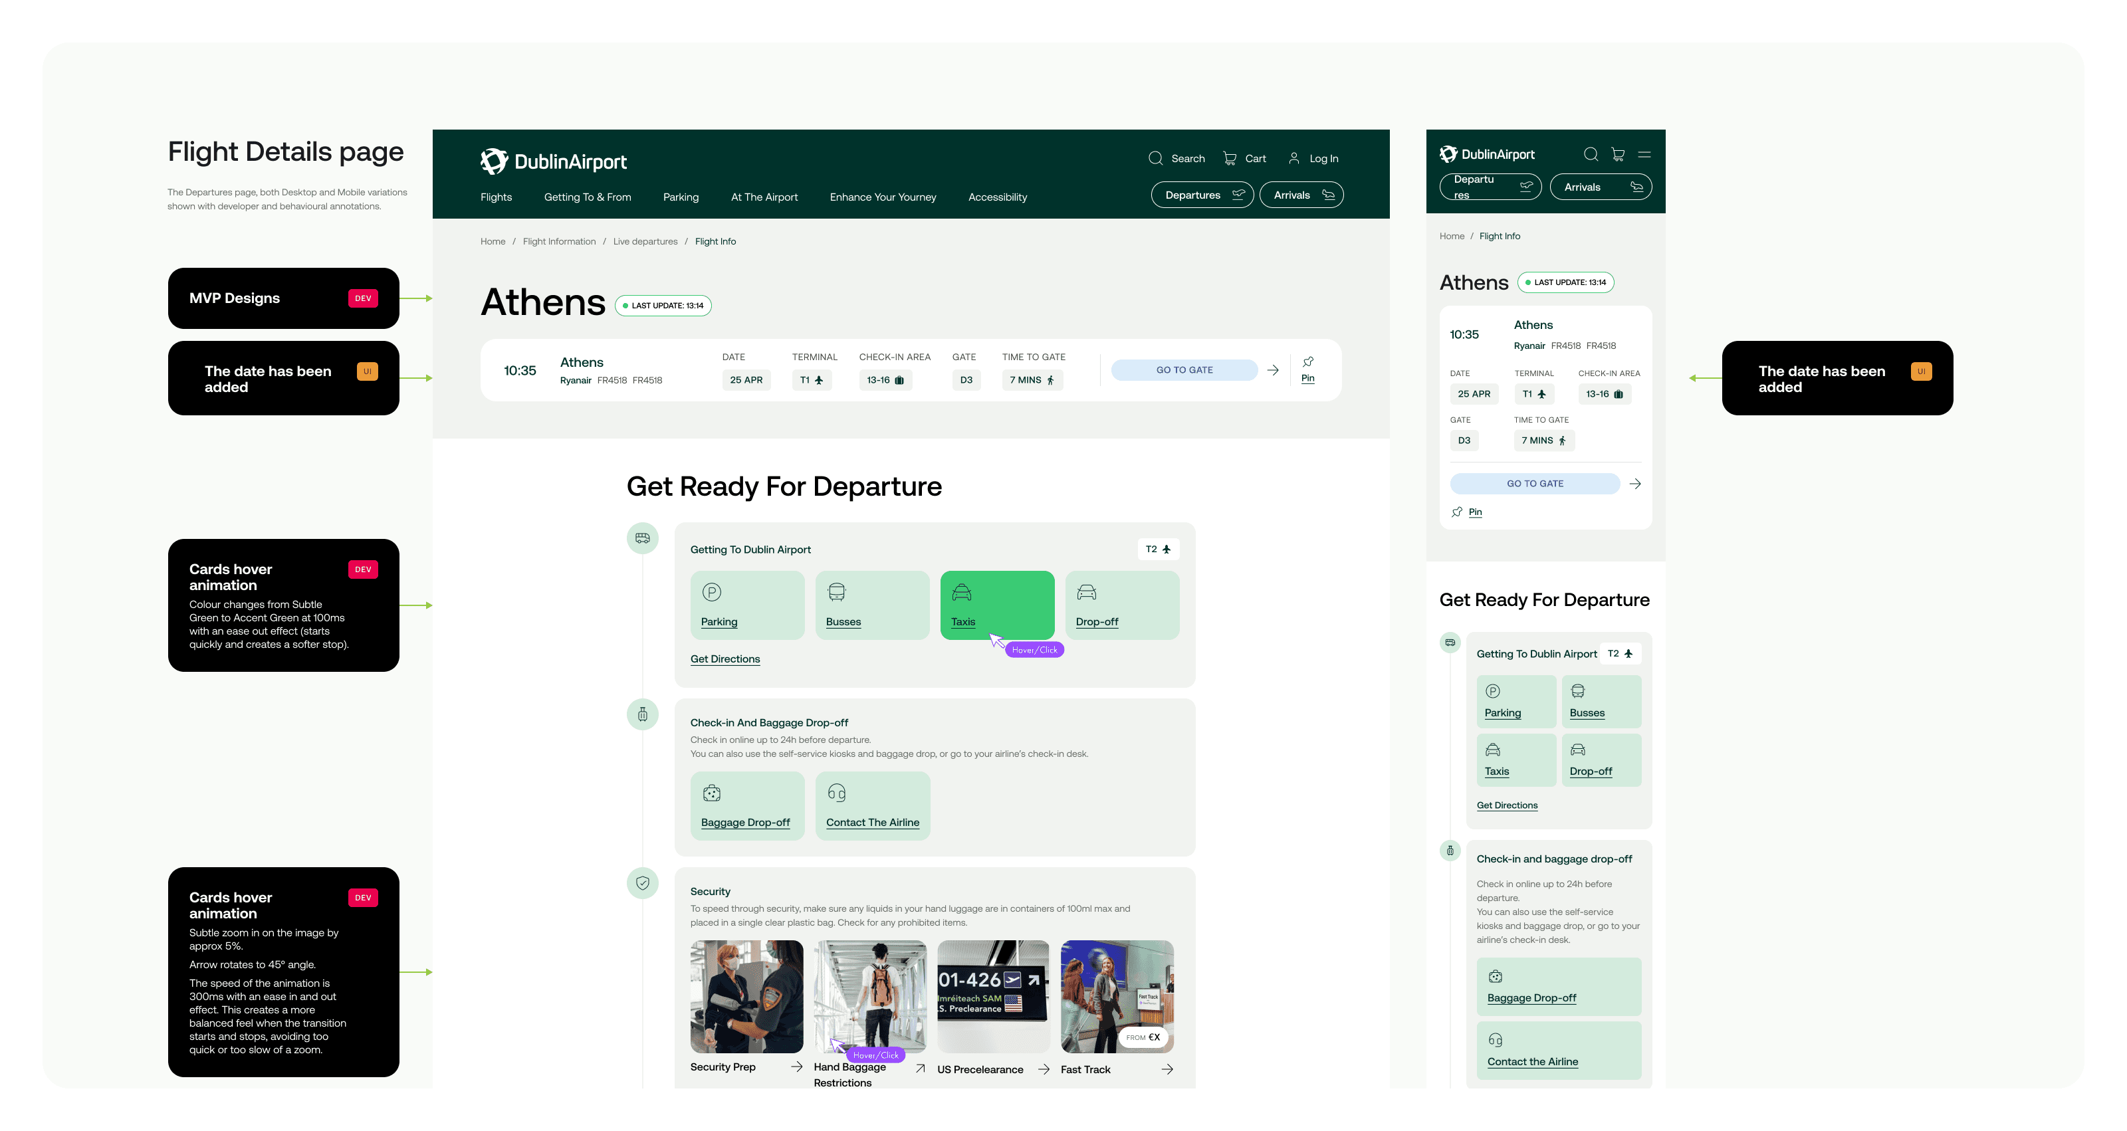This screenshot has width=2127, height=1131.
Task: Open the At The Airport menu
Action: tap(764, 197)
